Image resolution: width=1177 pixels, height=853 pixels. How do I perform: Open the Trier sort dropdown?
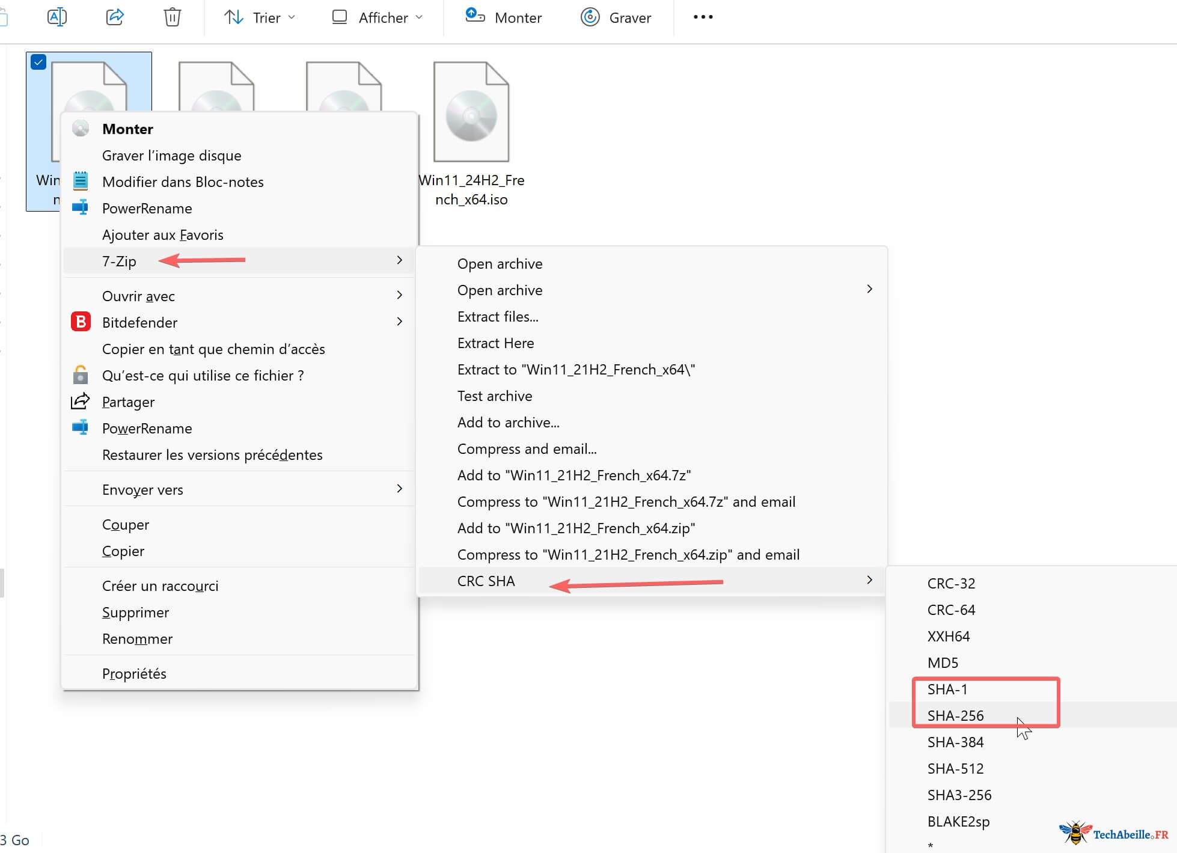(x=260, y=17)
